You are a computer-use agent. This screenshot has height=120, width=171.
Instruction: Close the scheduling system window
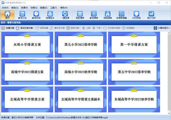167,3
